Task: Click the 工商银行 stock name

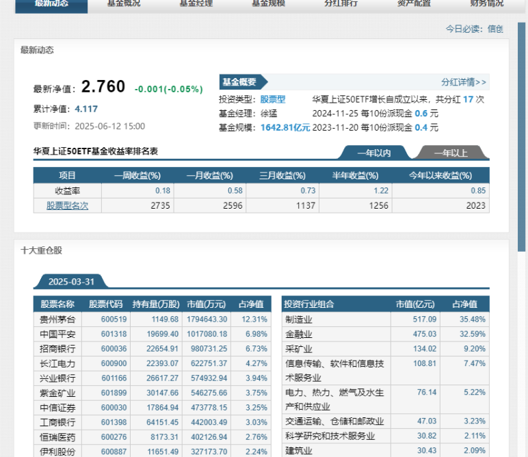Action: [x=57, y=422]
